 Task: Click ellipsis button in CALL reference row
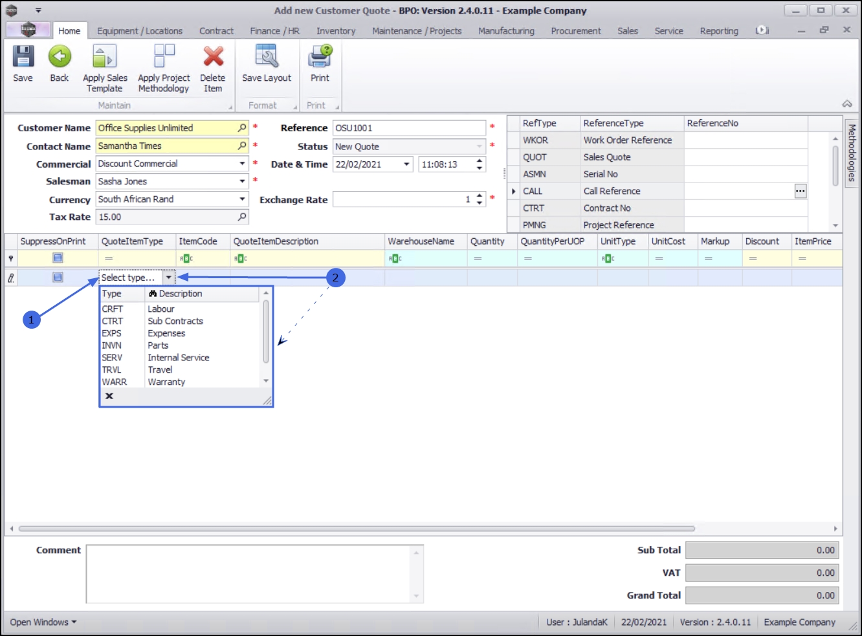[801, 191]
